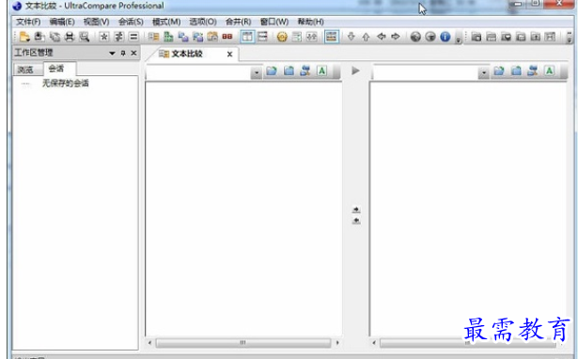
Task: Click left pane green A icon
Action: 321,70
